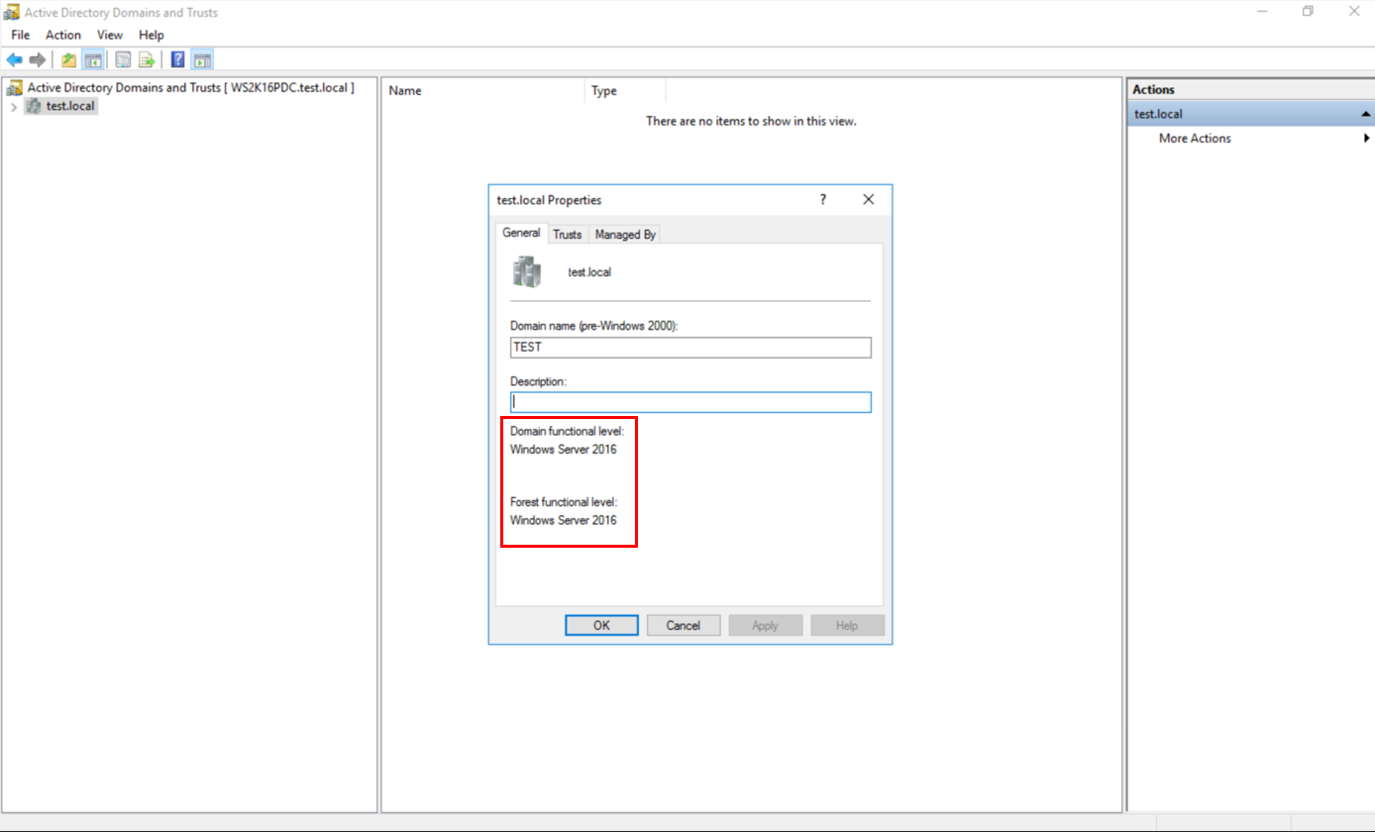The width and height of the screenshot is (1375, 832).
Task: Select test.local in the console tree
Action: point(71,106)
